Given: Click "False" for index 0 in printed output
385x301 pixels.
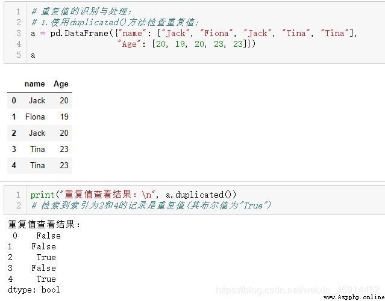Looking at the screenshot, I should [48, 236].
